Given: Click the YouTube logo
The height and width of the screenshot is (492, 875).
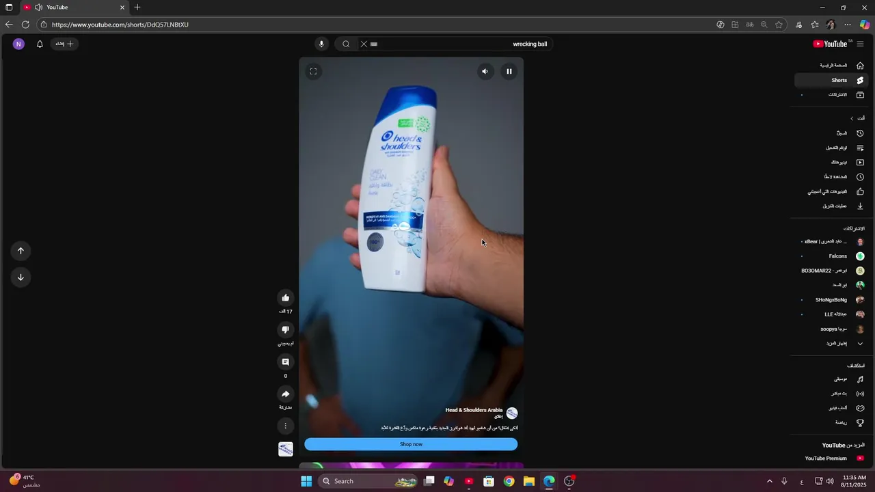Looking at the screenshot, I should [831, 44].
